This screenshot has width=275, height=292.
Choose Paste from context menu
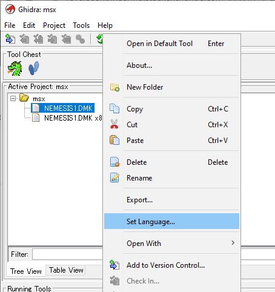(x=172, y=141)
